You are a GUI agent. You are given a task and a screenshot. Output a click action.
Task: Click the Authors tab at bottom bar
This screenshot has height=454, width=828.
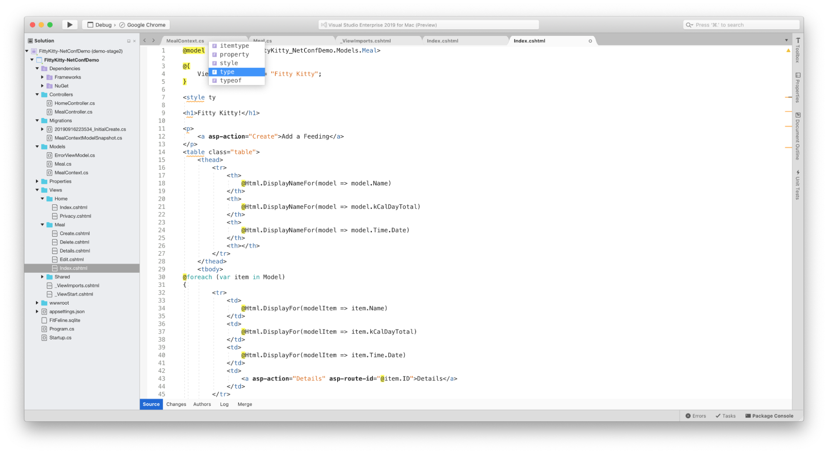[x=201, y=404]
